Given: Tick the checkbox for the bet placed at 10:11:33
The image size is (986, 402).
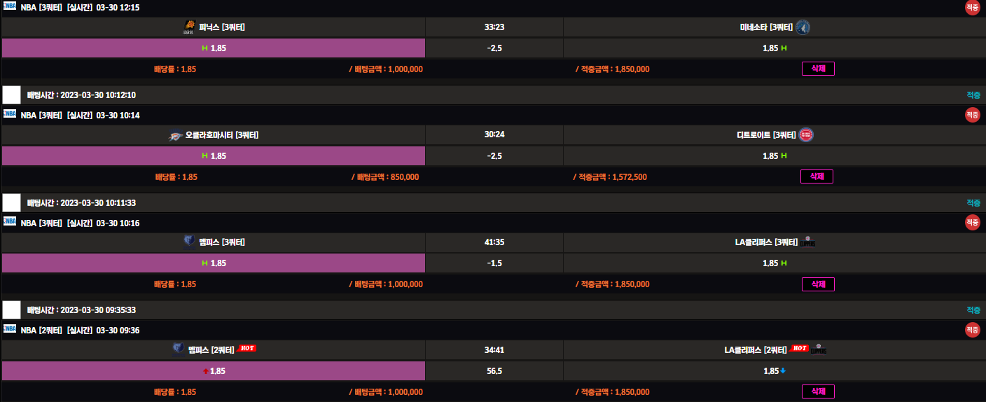Looking at the screenshot, I should [x=12, y=203].
